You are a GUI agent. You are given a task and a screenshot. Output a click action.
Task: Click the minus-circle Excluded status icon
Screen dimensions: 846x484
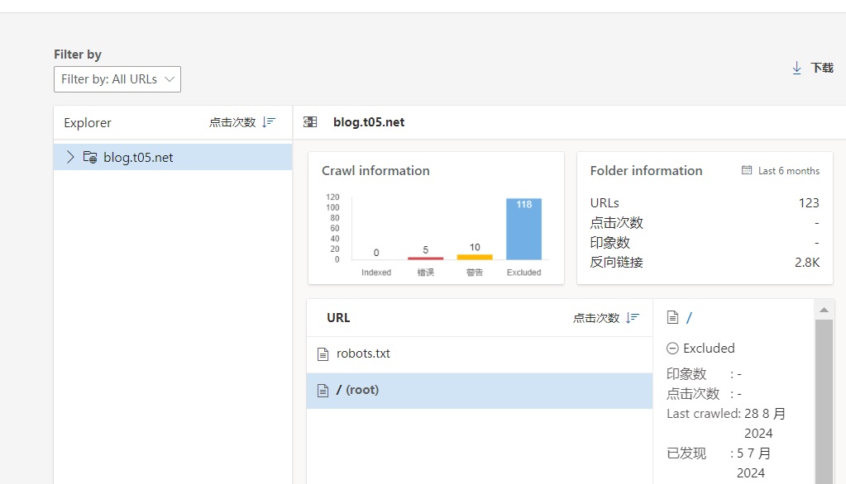tap(672, 349)
